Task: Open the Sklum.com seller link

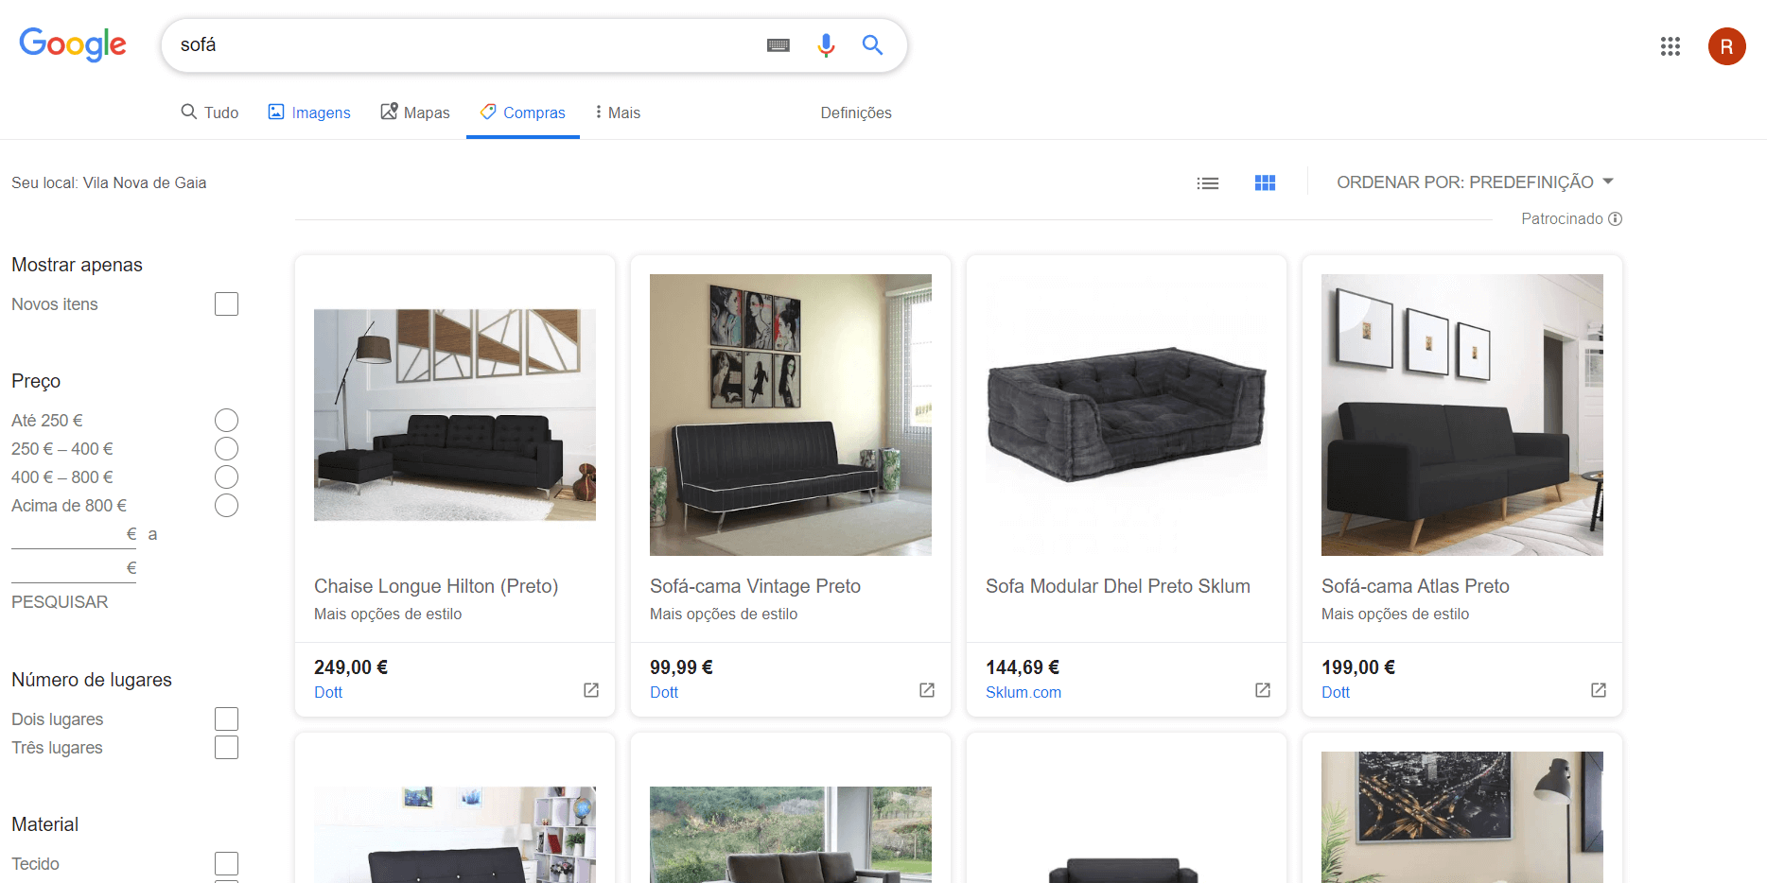Action: 1023,692
